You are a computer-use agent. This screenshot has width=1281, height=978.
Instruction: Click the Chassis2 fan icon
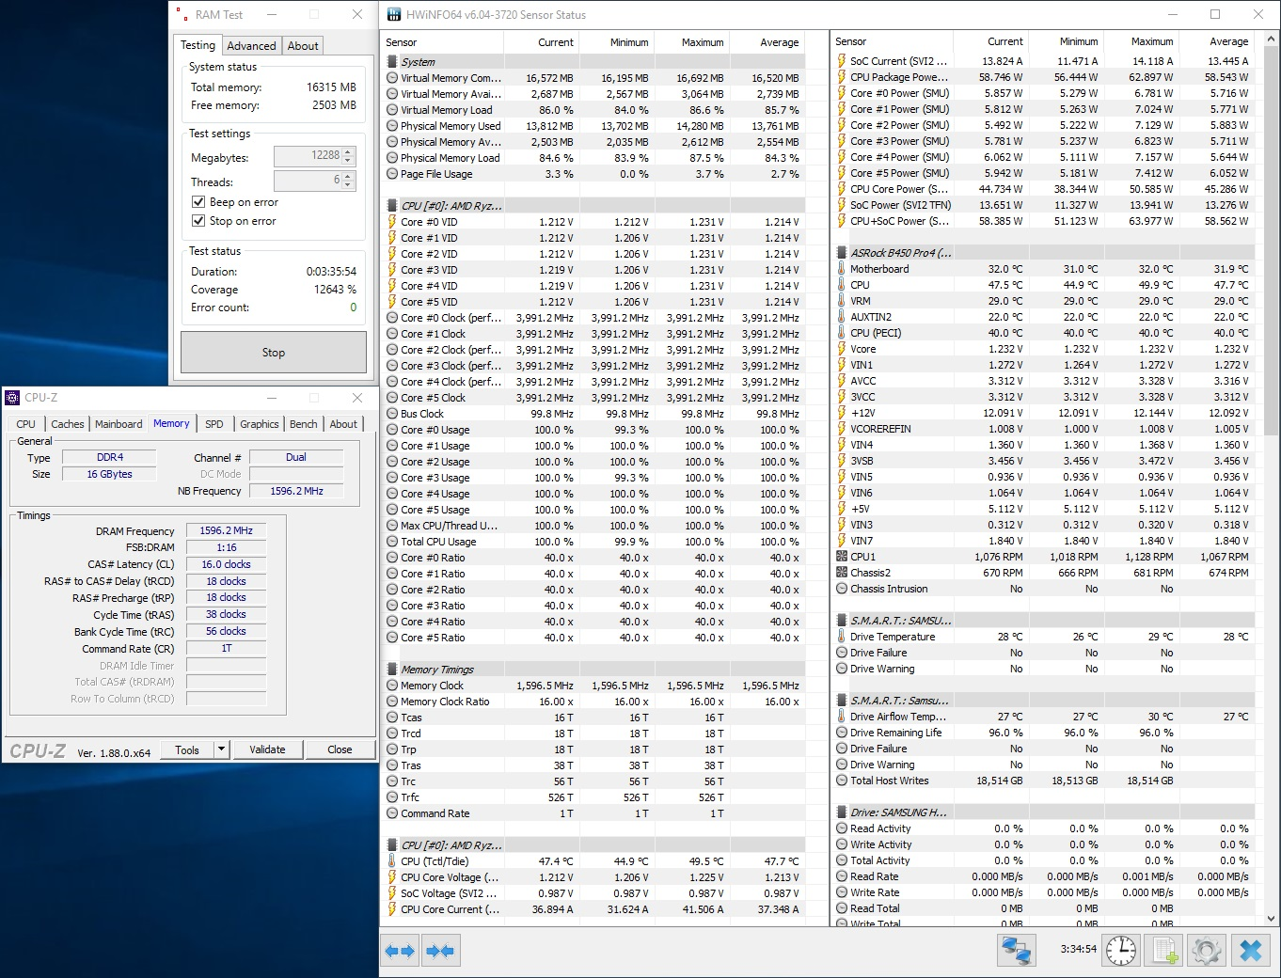(x=842, y=573)
